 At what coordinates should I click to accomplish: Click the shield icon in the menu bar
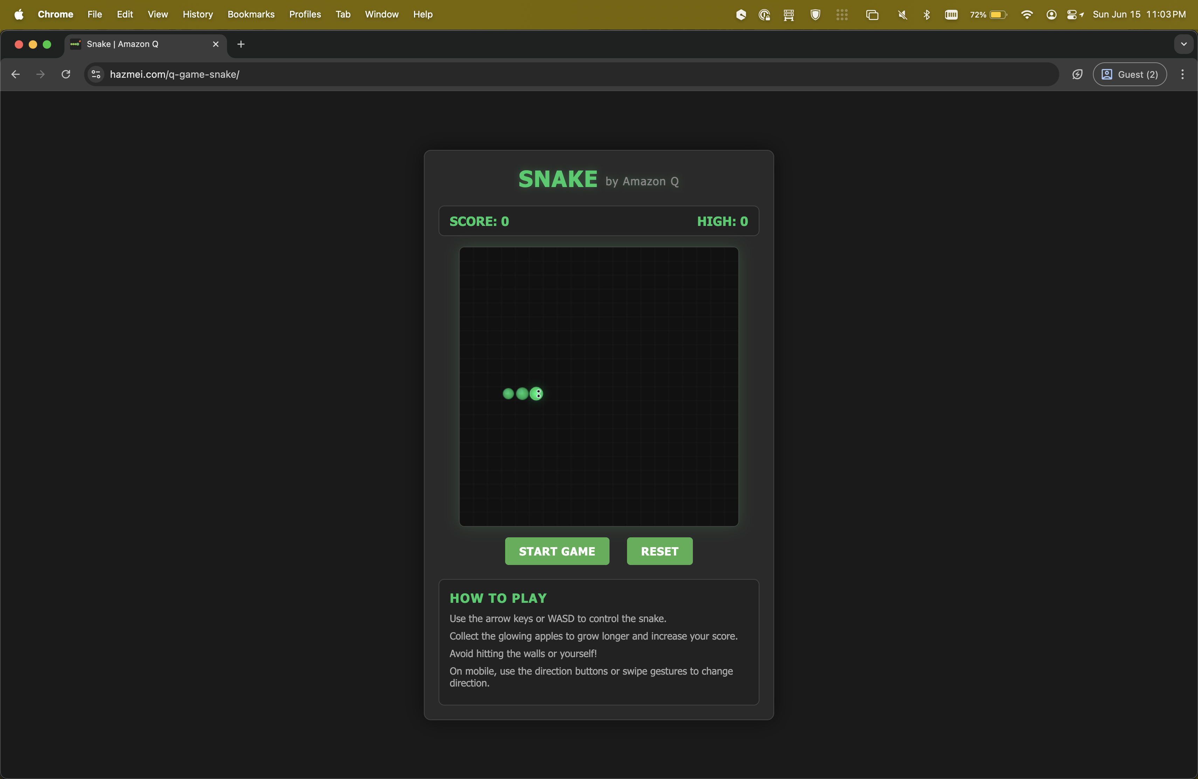815,15
